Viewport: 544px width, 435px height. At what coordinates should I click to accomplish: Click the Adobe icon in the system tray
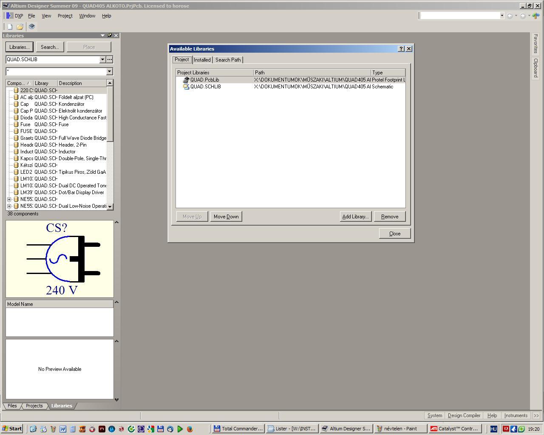[x=506, y=429]
